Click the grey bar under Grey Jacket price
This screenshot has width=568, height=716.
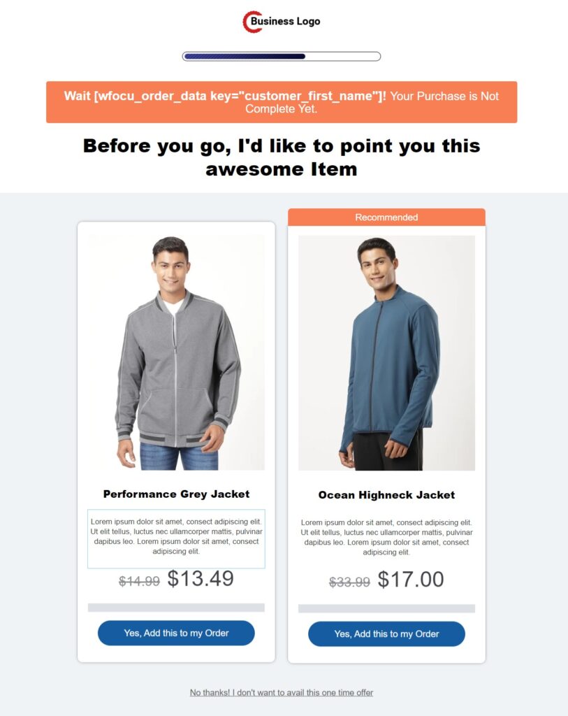coord(176,608)
